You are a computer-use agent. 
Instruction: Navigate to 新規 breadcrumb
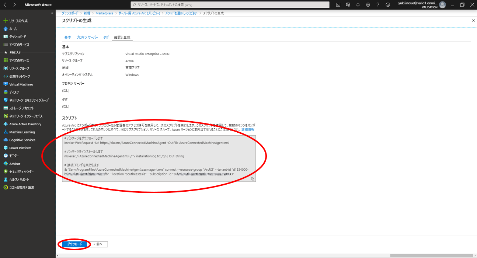tap(87, 13)
